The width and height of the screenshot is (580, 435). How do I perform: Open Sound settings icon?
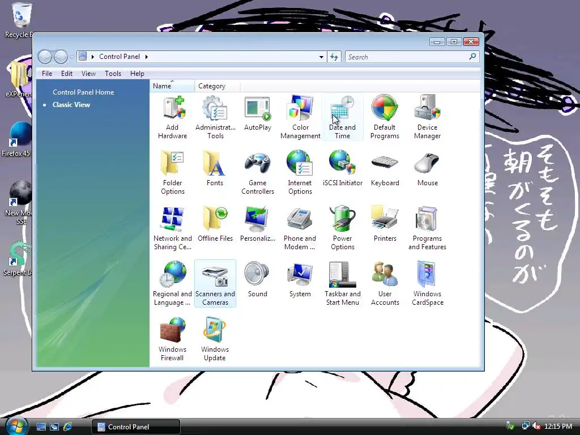[258, 280]
